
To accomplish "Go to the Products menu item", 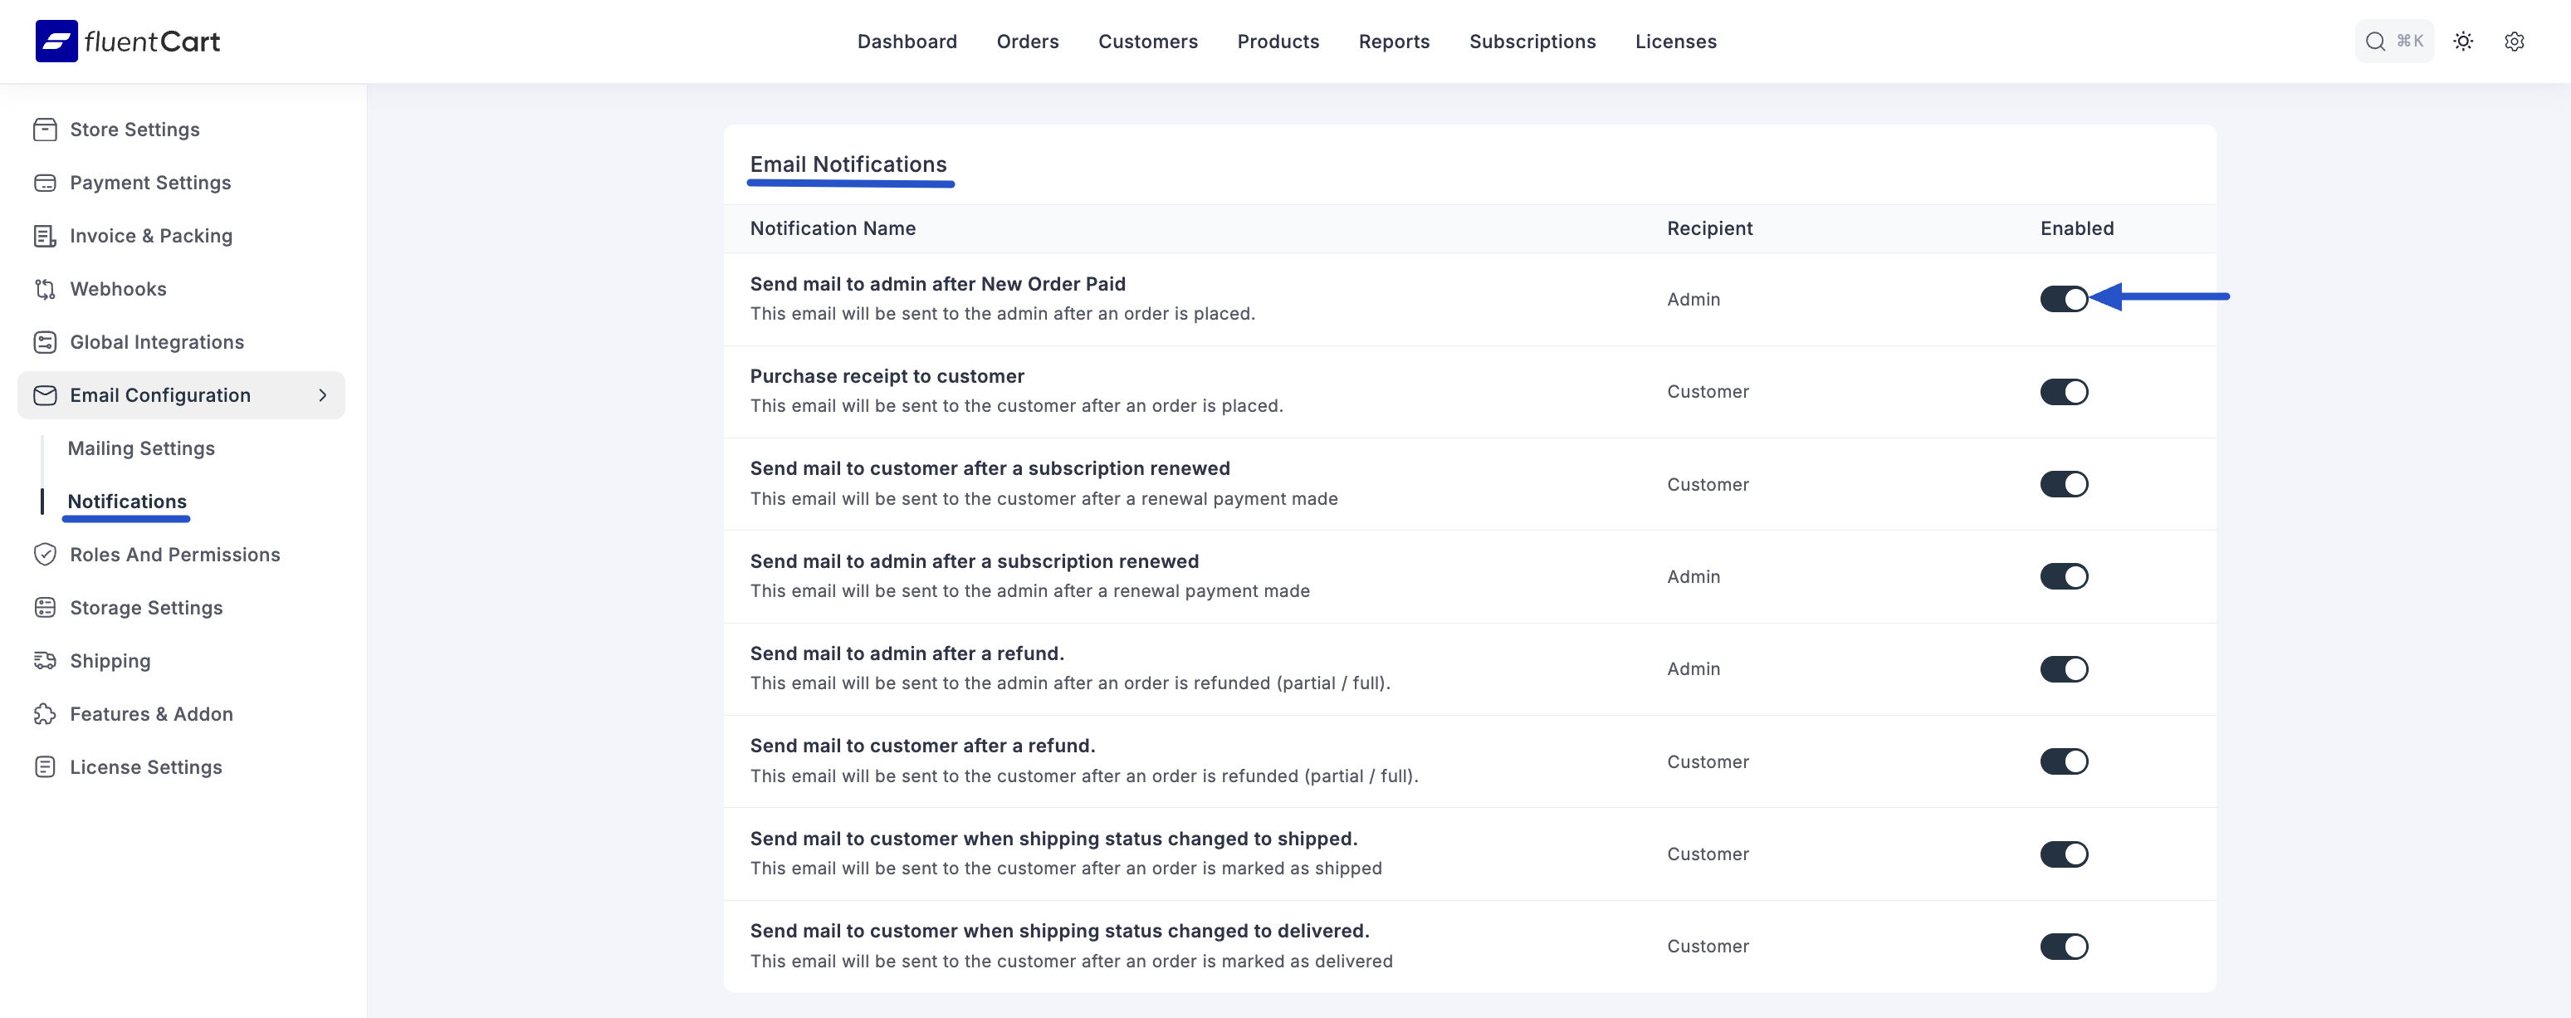I will click(1278, 42).
